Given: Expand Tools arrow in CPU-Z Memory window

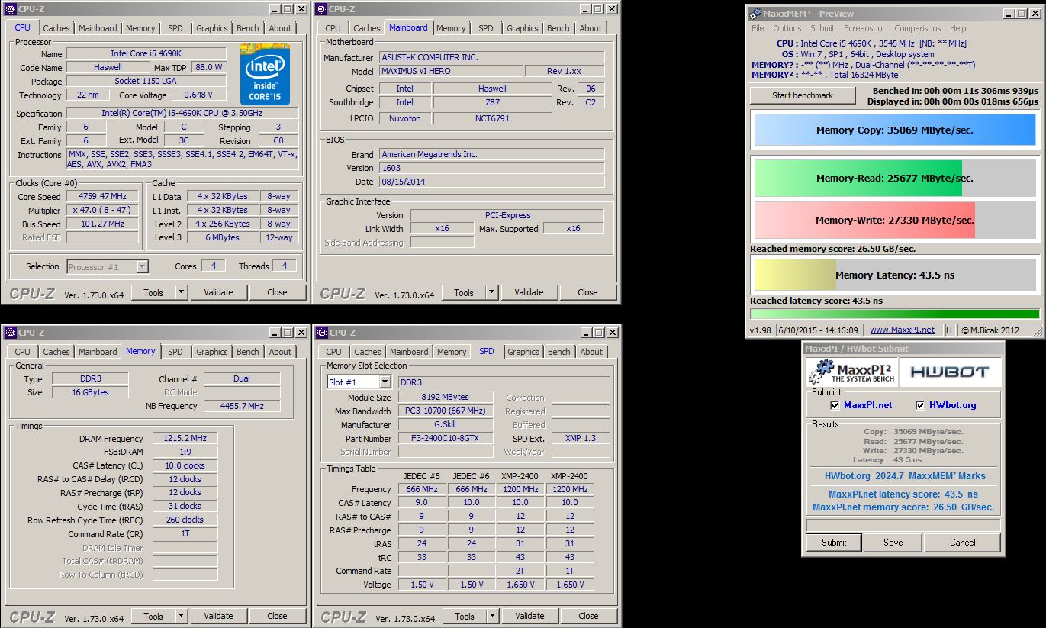Looking at the screenshot, I should (x=181, y=616).
